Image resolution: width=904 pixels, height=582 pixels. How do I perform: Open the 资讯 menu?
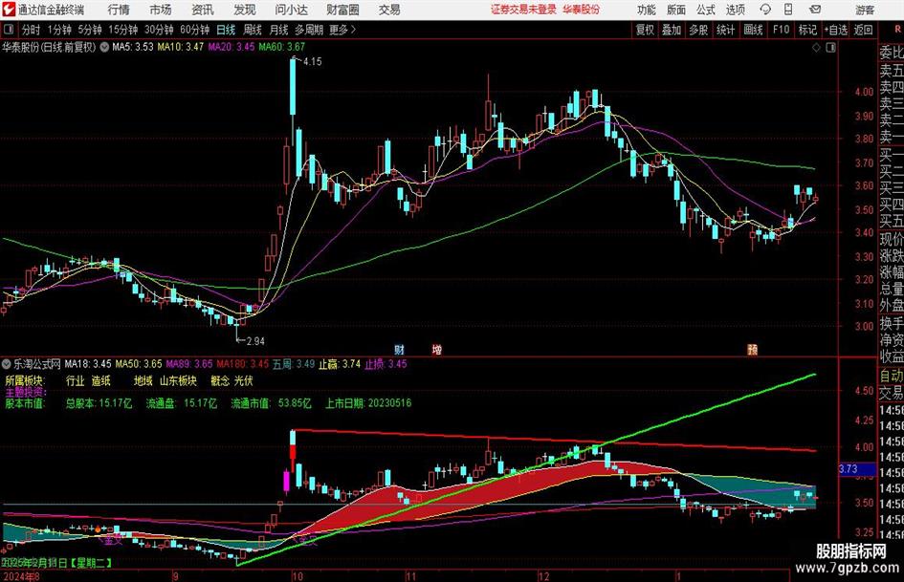203,10
